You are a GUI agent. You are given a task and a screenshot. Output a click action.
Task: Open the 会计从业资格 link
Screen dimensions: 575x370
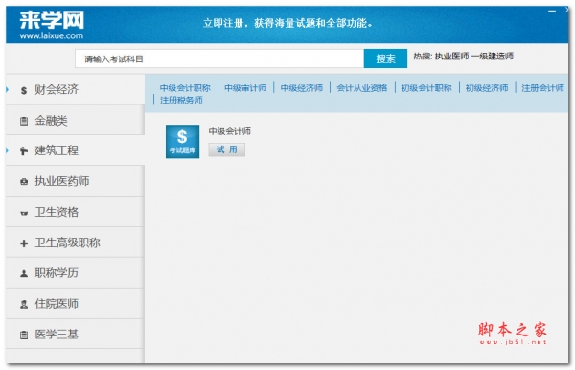(362, 88)
